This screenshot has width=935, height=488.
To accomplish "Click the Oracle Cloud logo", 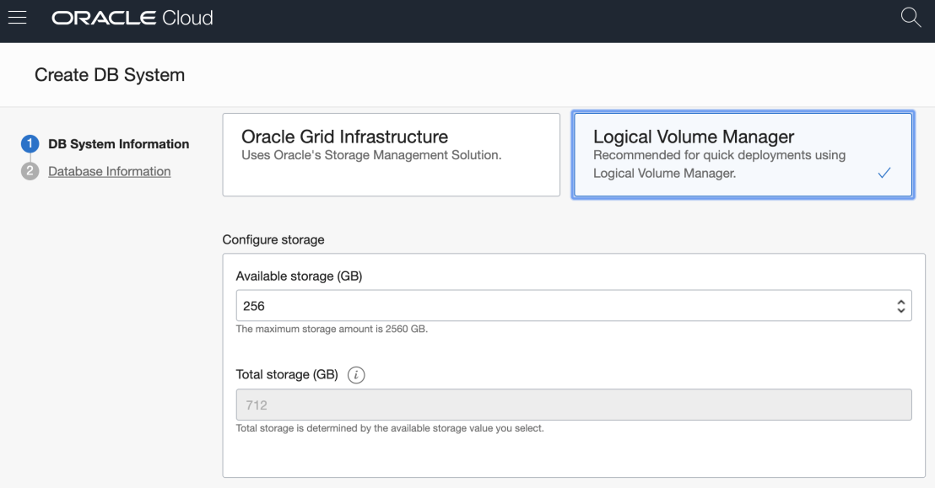I will [x=132, y=18].
